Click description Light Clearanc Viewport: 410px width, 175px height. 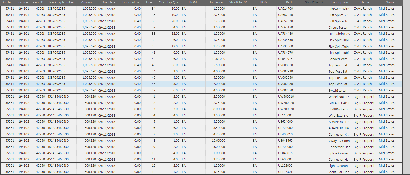(339, 166)
